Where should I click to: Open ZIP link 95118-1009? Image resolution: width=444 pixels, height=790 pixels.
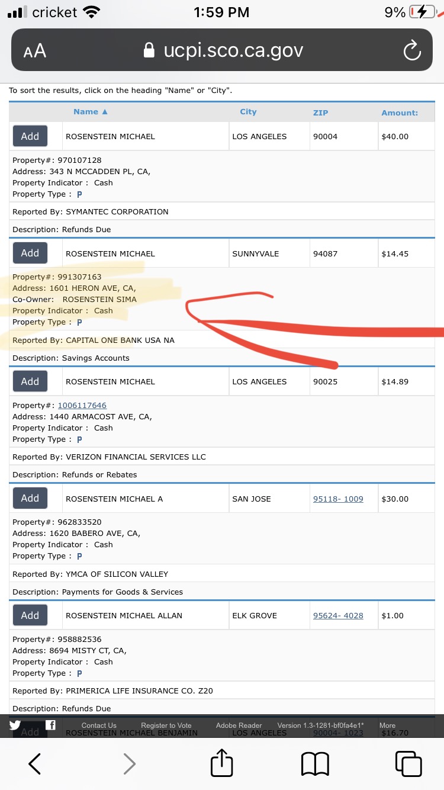click(338, 499)
